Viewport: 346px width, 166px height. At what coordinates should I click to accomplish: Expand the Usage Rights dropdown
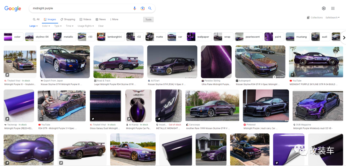point(86,26)
